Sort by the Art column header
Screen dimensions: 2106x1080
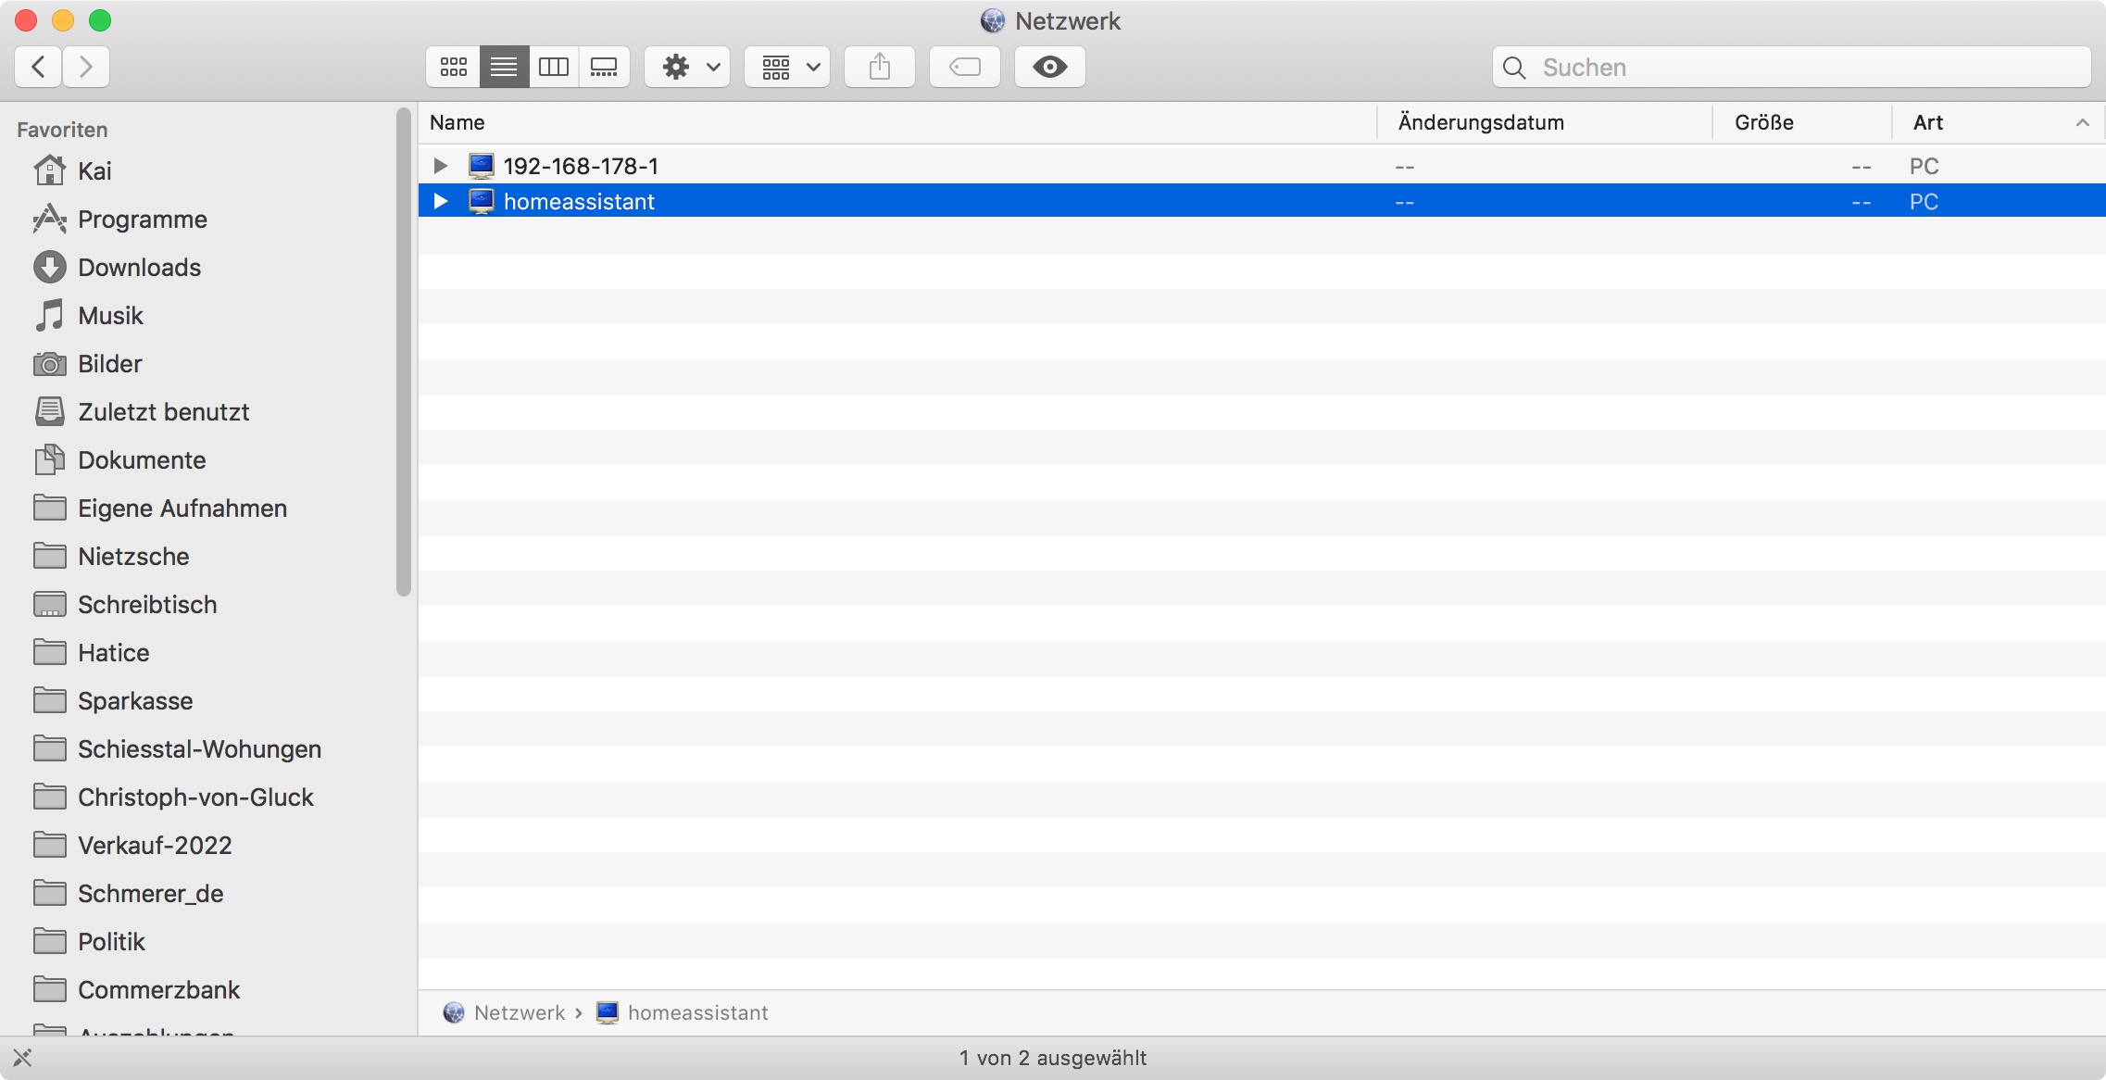(1928, 122)
